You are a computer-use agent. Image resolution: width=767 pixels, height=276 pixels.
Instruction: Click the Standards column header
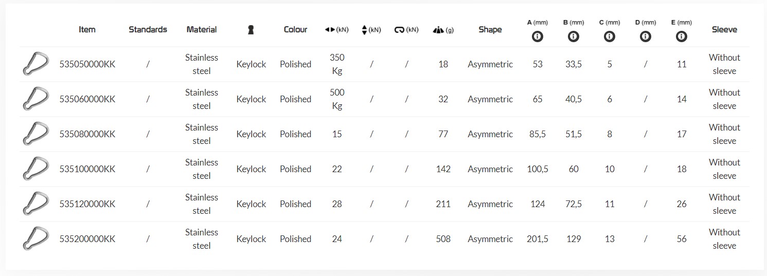[x=148, y=29]
